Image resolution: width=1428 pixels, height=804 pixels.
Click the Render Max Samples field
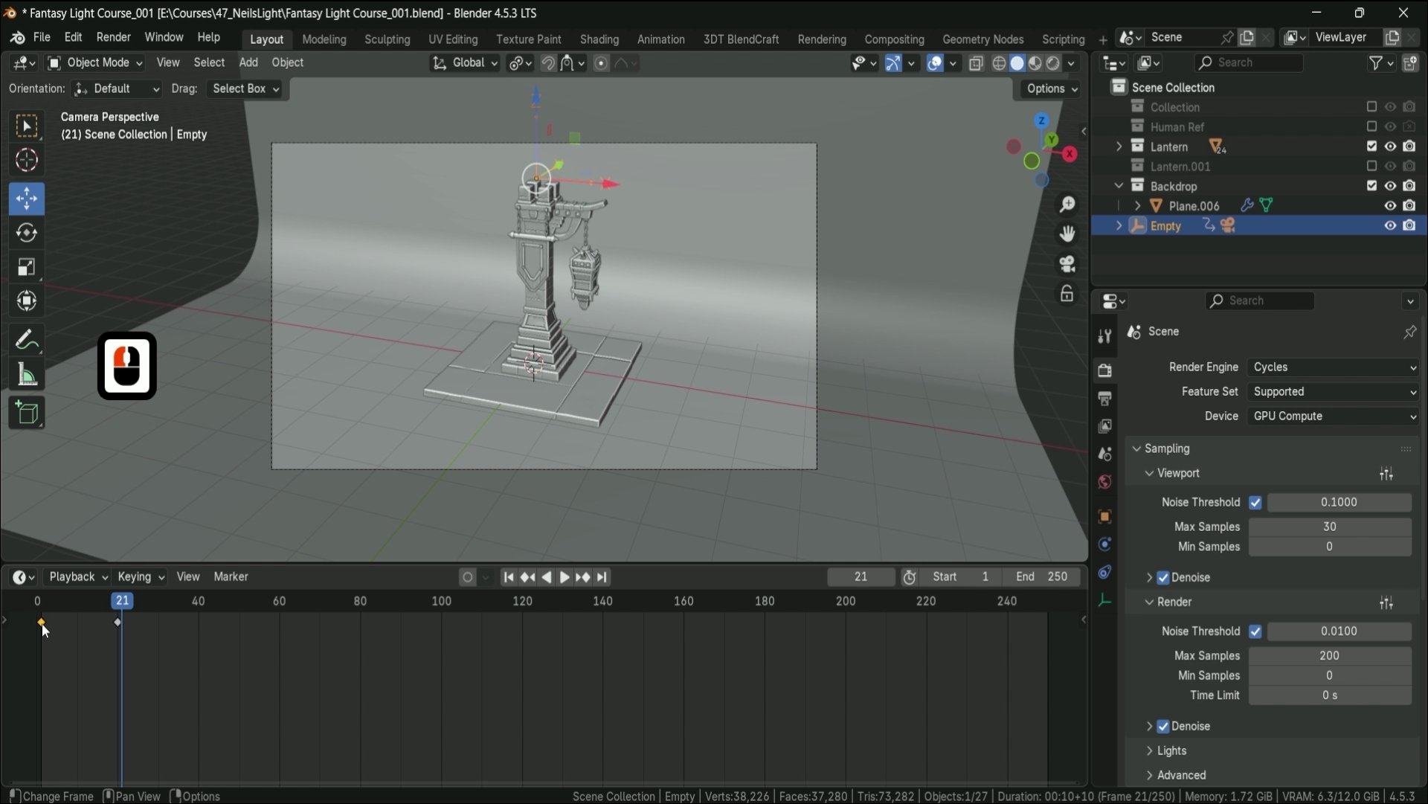point(1329,656)
